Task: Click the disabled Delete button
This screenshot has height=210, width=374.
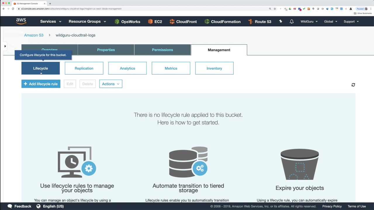Action: pyautogui.click(x=88, y=84)
